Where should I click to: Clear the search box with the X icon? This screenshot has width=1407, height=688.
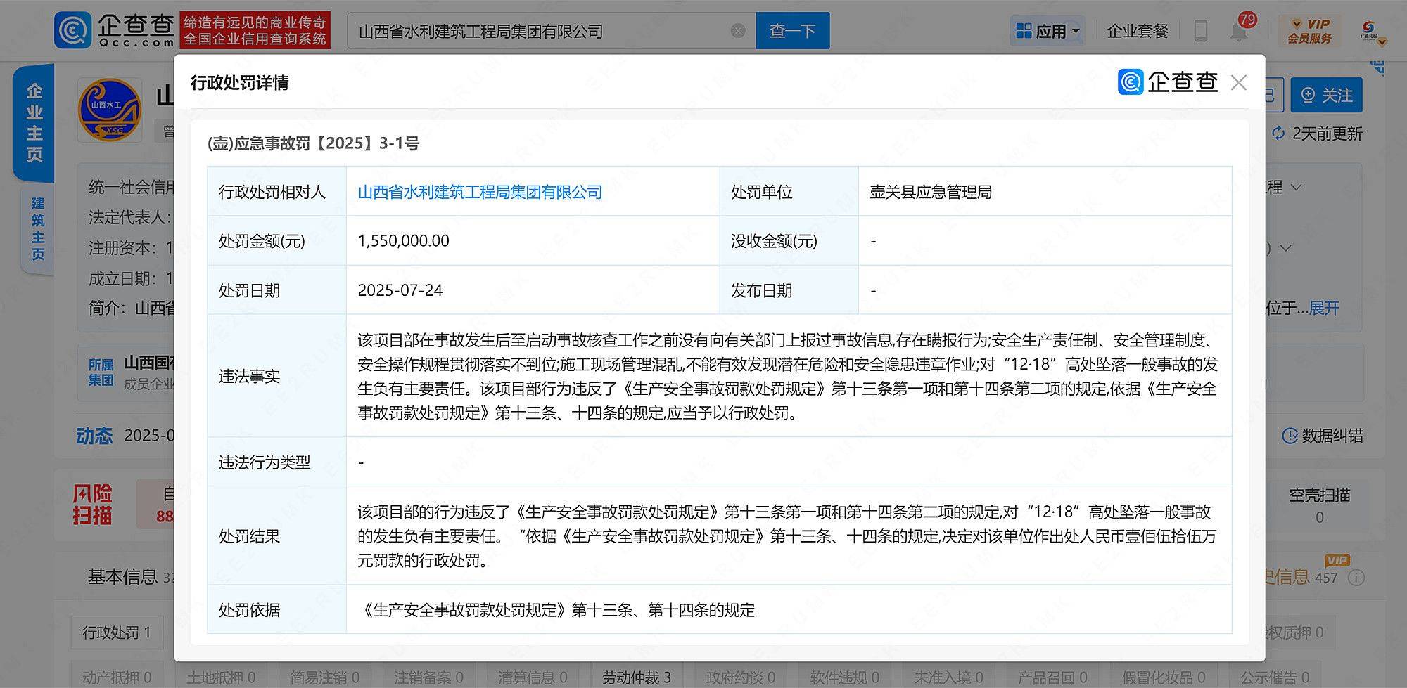737,30
